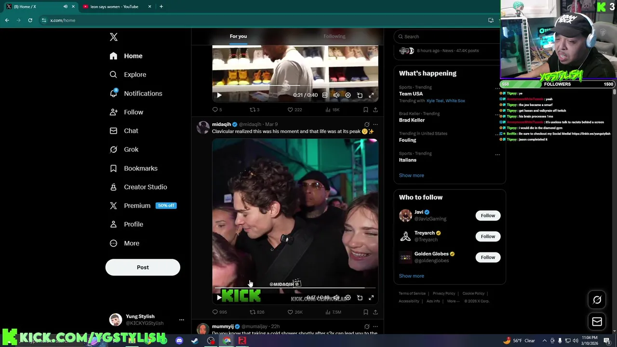The height and width of the screenshot is (347, 617).
Task: Switch to the For you tab
Action: point(238,36)
